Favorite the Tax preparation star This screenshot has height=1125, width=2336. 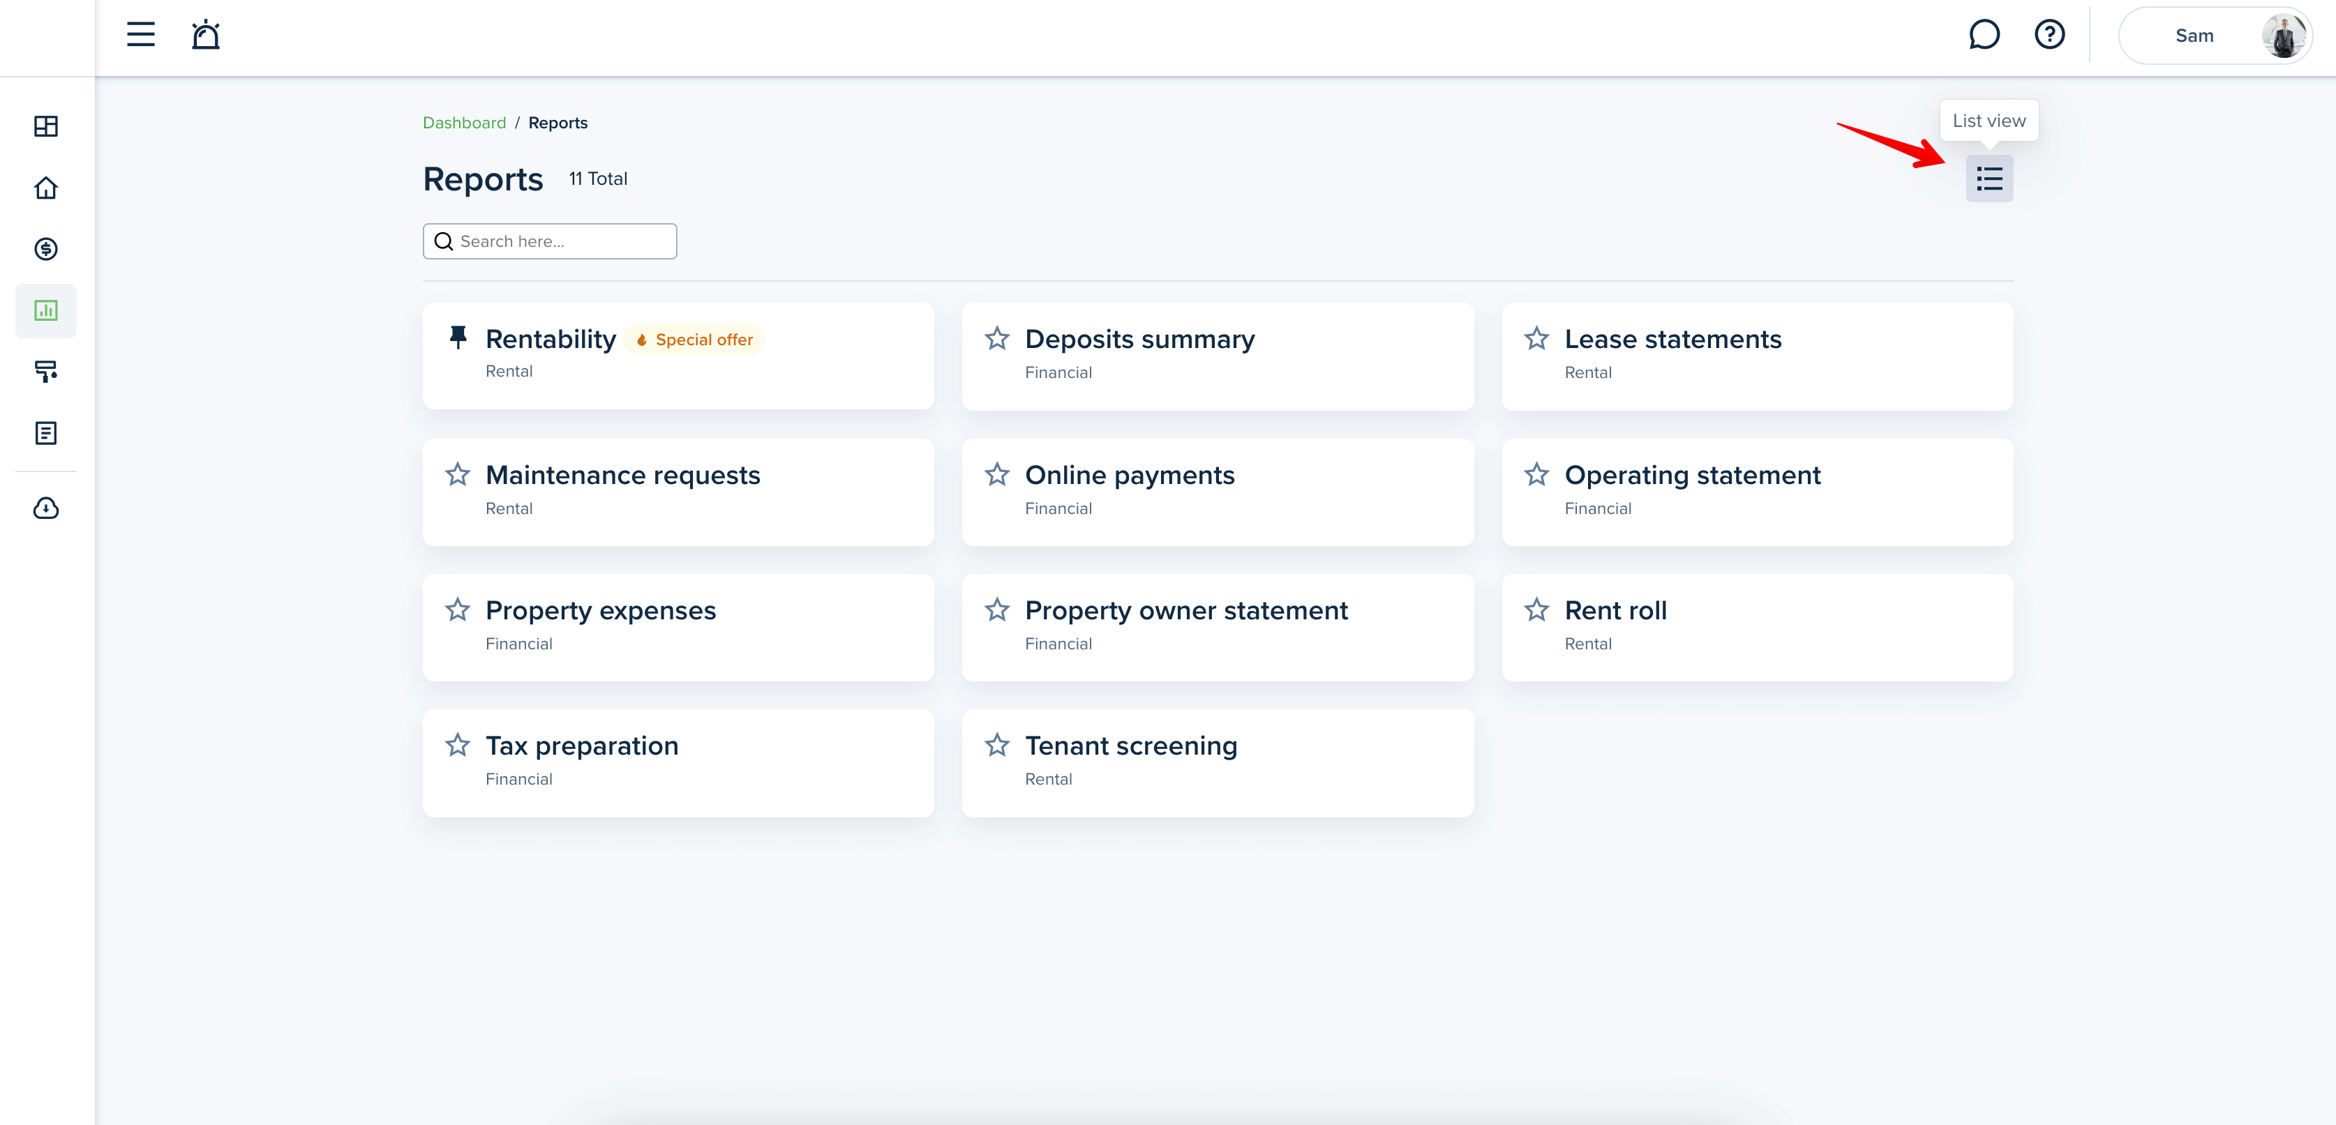coord(458,744)
